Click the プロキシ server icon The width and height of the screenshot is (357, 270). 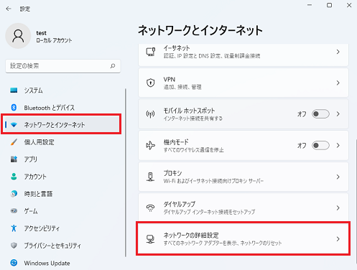[151, 177]
